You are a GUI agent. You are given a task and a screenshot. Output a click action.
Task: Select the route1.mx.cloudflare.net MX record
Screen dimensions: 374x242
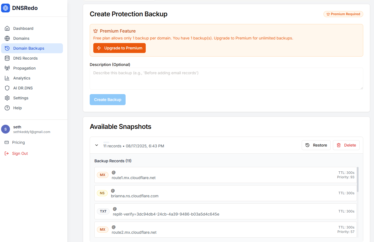[226, 175]
